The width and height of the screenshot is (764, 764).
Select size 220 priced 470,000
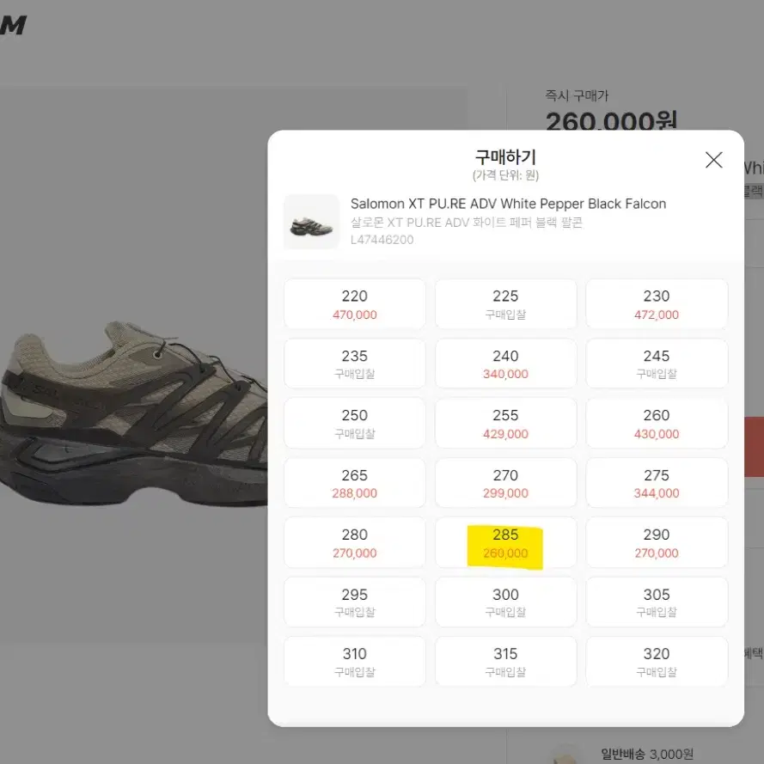[x=354, y=304]
